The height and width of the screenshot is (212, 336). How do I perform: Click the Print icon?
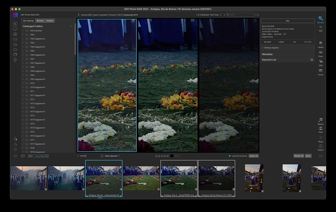320,129
